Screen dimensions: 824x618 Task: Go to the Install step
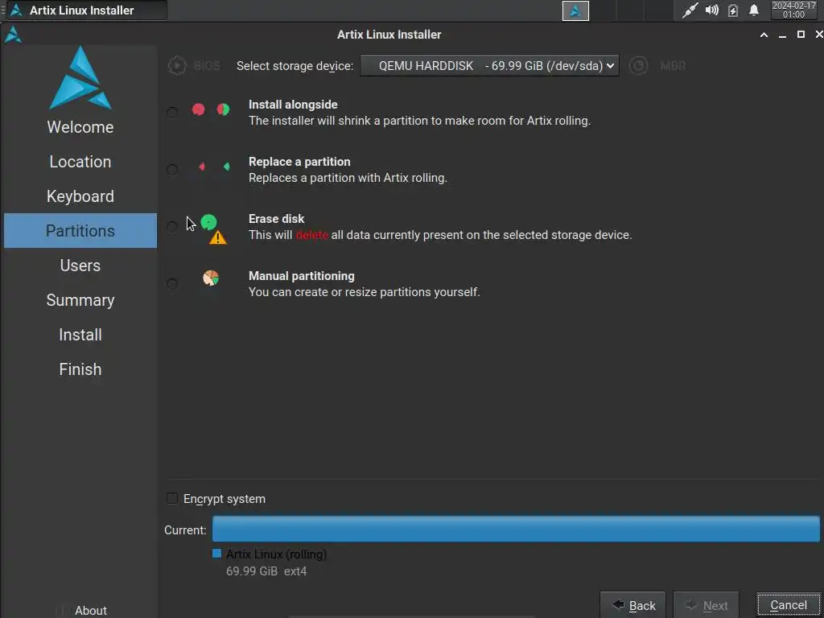(x=80, y=335)
